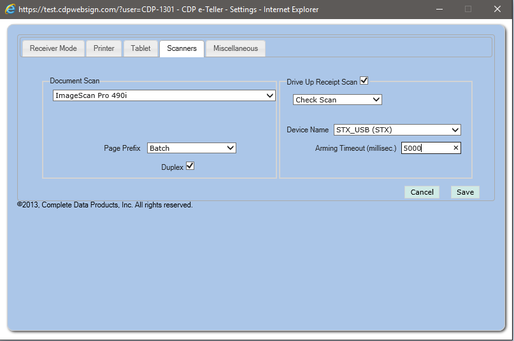Open the Check Scan type dropdown

coord(337,100)
